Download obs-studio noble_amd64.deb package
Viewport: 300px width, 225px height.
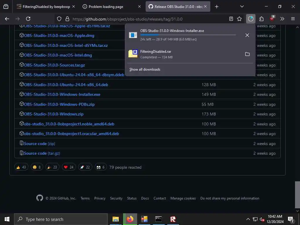tap(69, 124)
